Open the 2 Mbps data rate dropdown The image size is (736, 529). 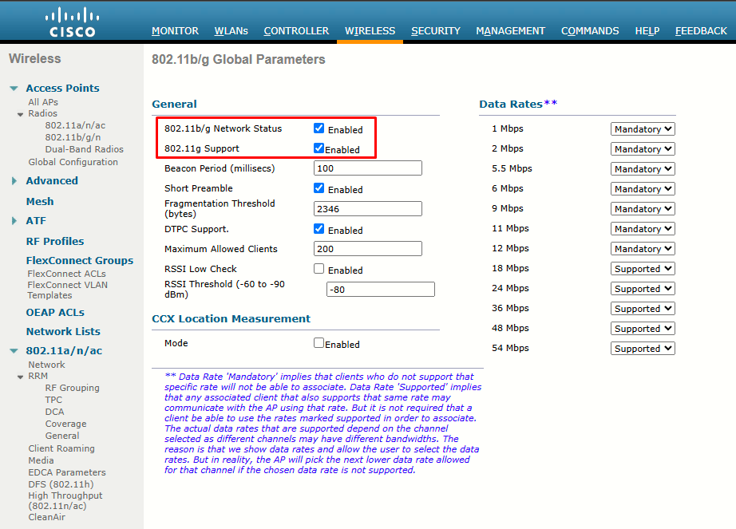pyautogui.click(x=643, y=149)
